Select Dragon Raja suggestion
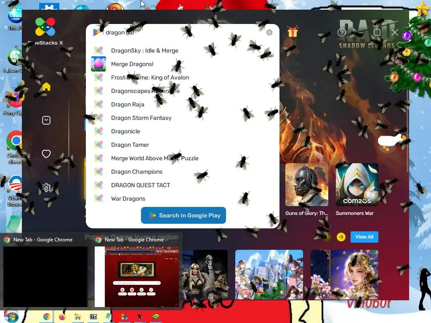 [128, 104]
